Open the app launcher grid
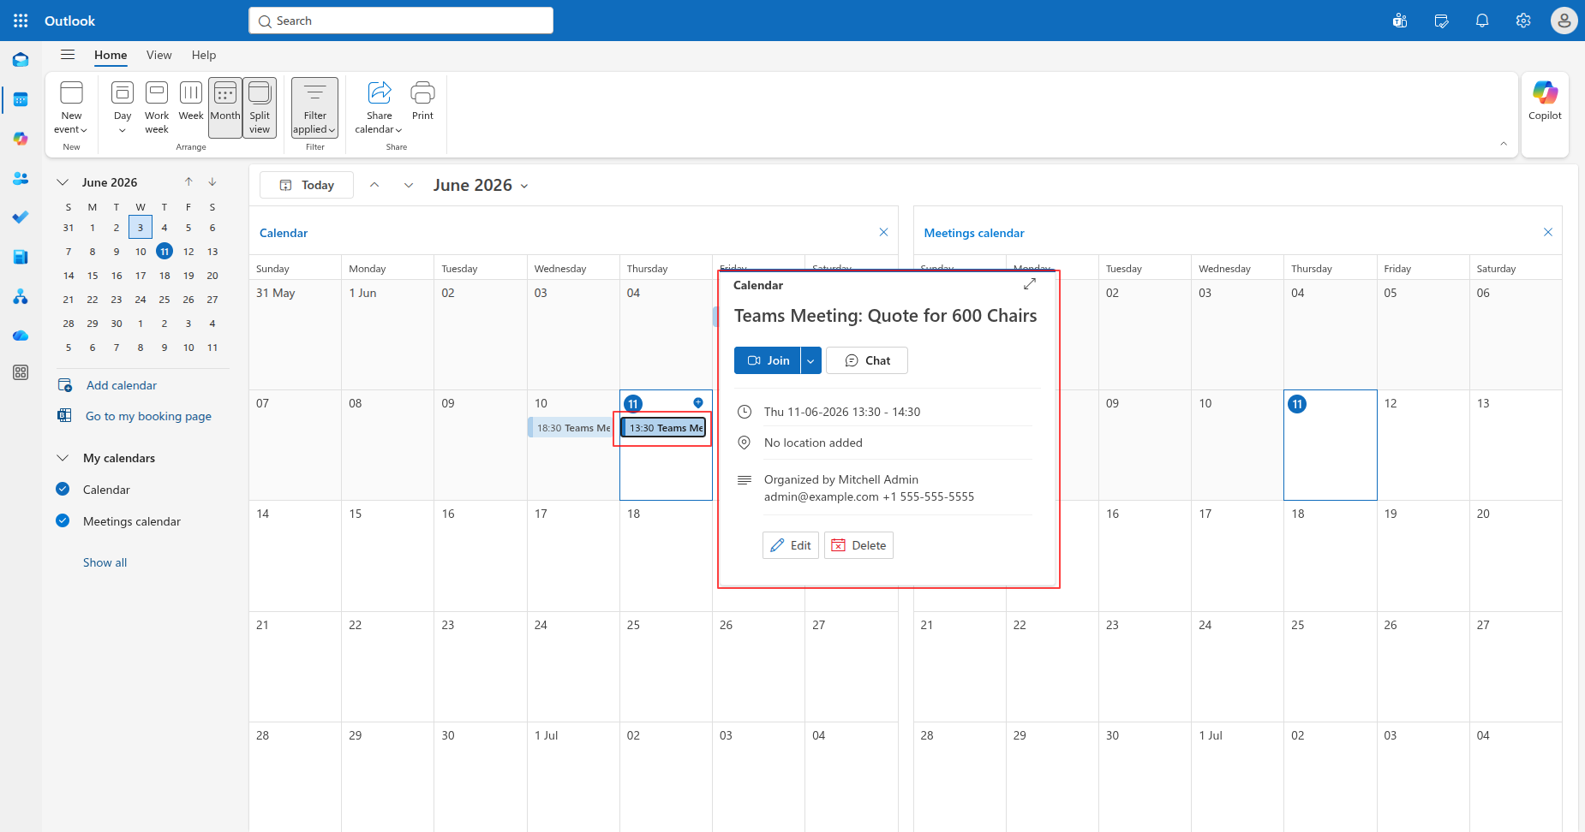 click(x=21, y=21)
